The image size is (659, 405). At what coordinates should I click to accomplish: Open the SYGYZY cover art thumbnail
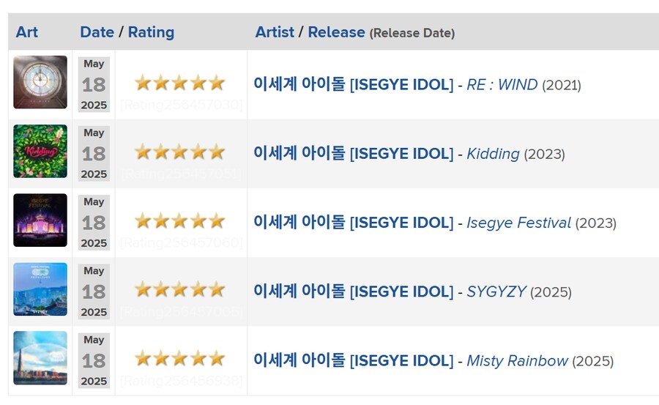click(40, 289)
